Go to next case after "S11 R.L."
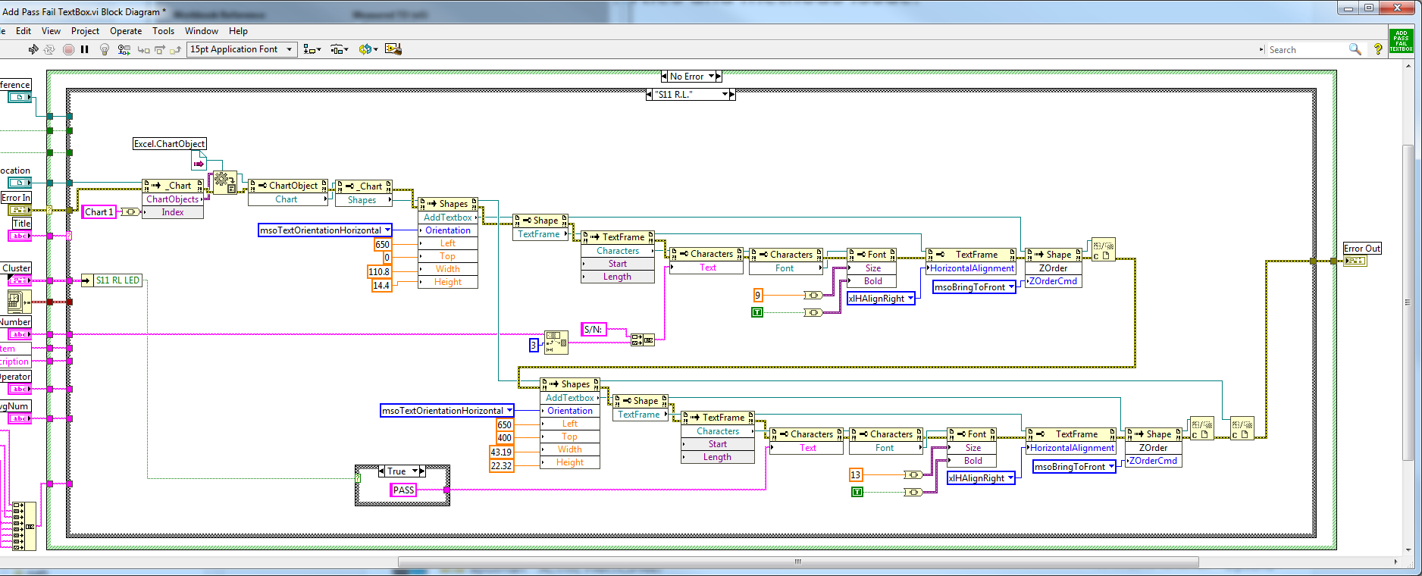This screenshot has height=576, width=1422. point(732,95)
